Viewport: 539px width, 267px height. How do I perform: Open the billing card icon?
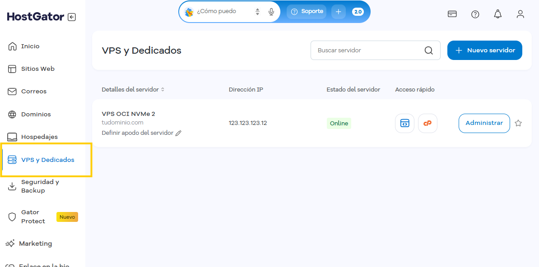click(452, 14)
